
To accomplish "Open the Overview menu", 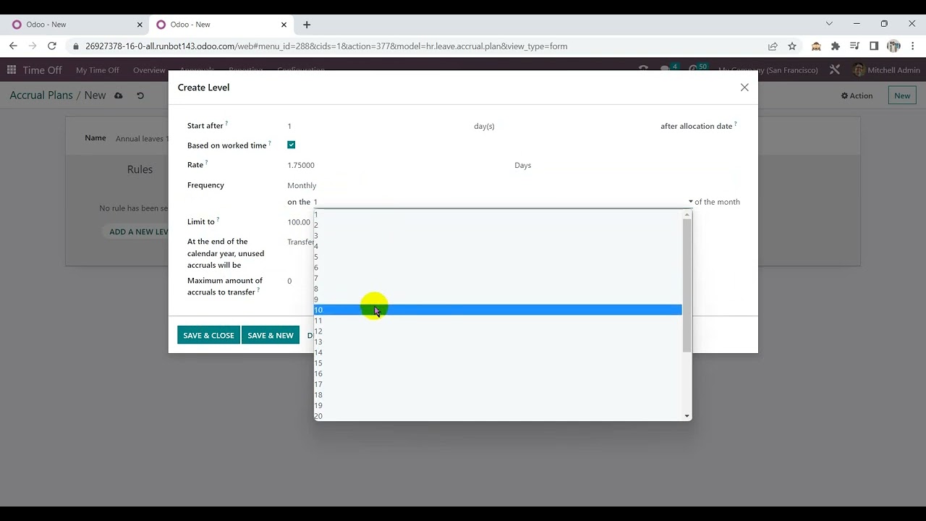I will 149,70.
